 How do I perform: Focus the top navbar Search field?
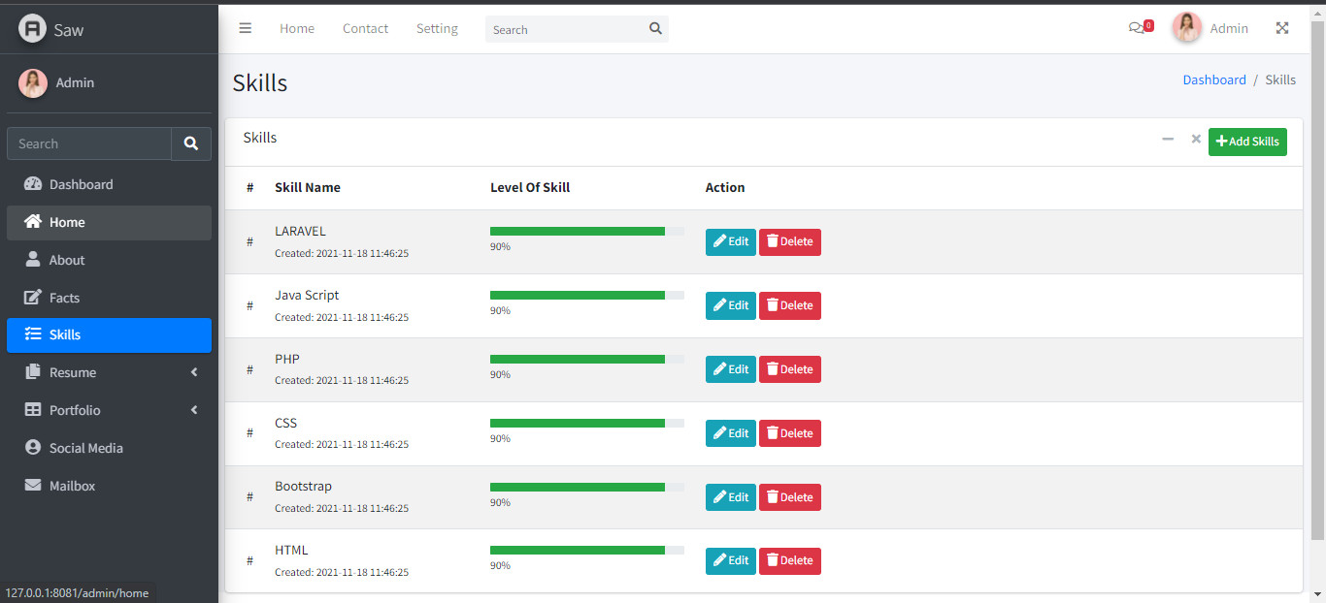[x=566, y=29]
